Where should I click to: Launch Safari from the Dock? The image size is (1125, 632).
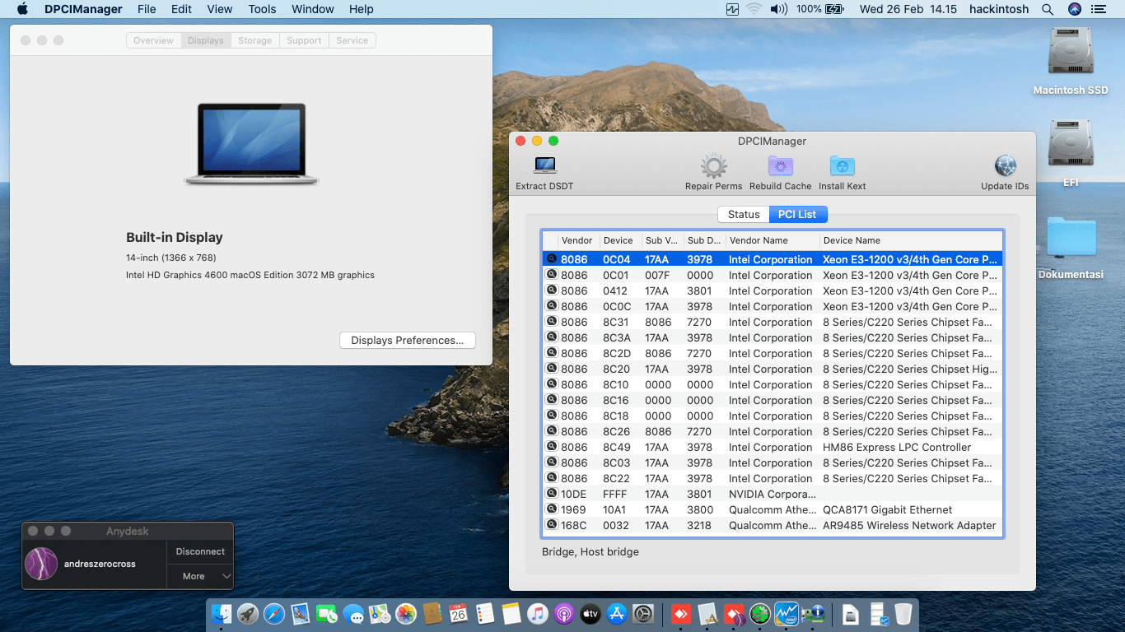[273, 614]
